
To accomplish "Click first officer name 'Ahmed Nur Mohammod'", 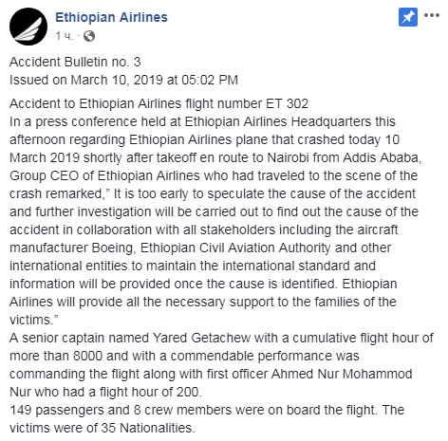I will coord(342,375).
